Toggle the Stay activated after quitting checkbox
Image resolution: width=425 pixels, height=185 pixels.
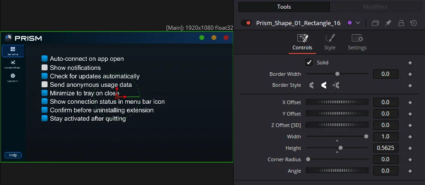tap(44, 118)
